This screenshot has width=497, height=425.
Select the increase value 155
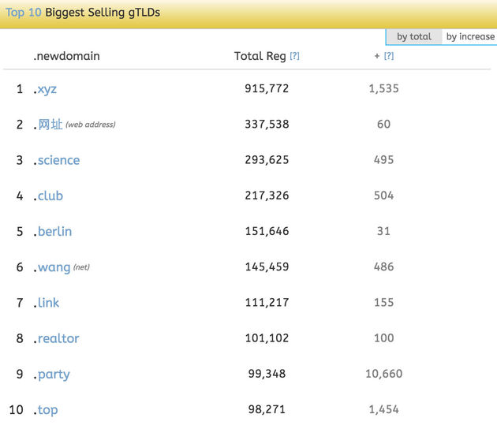tap(383, 303)
